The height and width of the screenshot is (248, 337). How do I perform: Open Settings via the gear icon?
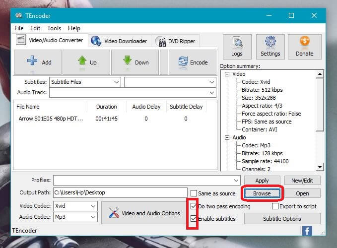pos(270,41)
